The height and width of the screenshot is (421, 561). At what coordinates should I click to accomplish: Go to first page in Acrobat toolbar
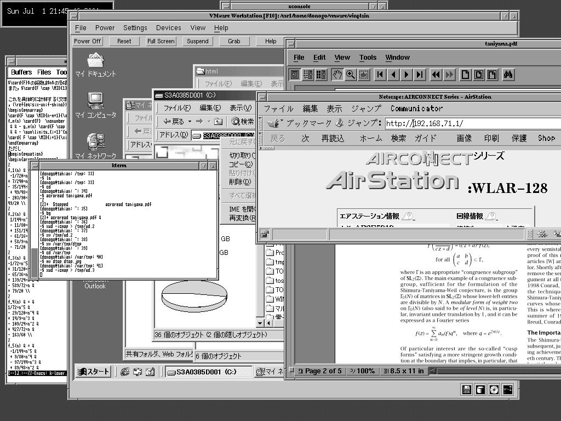pyautogui.click(x=380, y=75)
